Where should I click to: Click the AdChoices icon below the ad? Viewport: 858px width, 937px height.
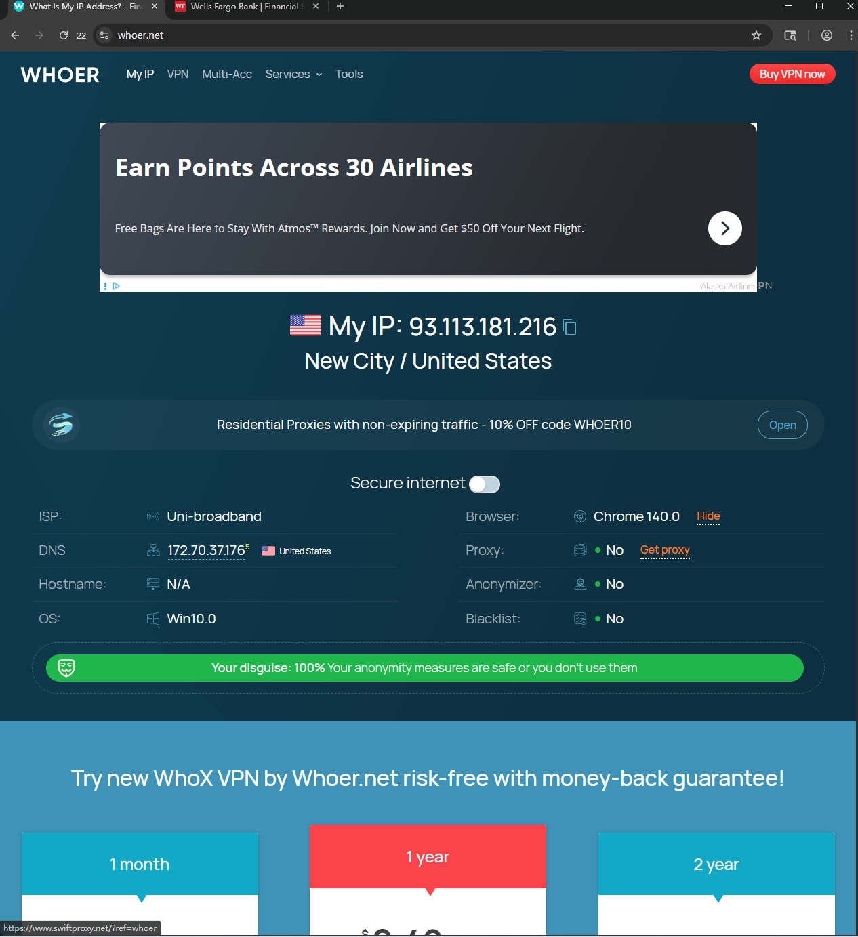(x=116, y=286)
